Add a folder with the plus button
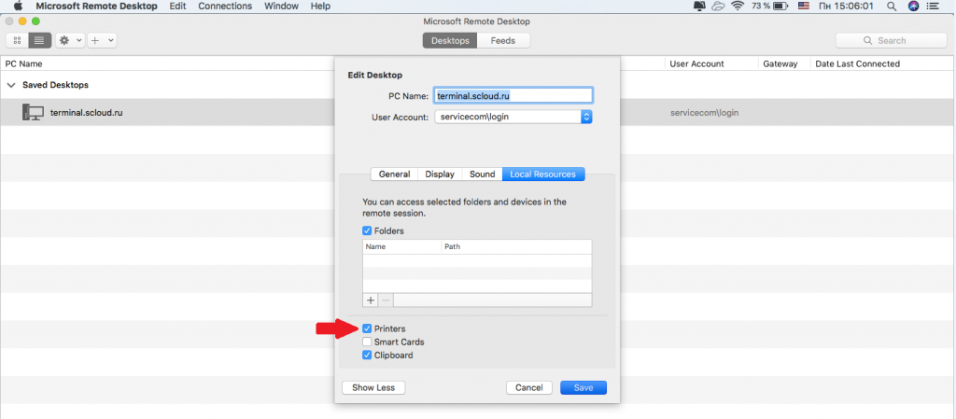Viewport: 956px width, 419px height. coord(371,300)
